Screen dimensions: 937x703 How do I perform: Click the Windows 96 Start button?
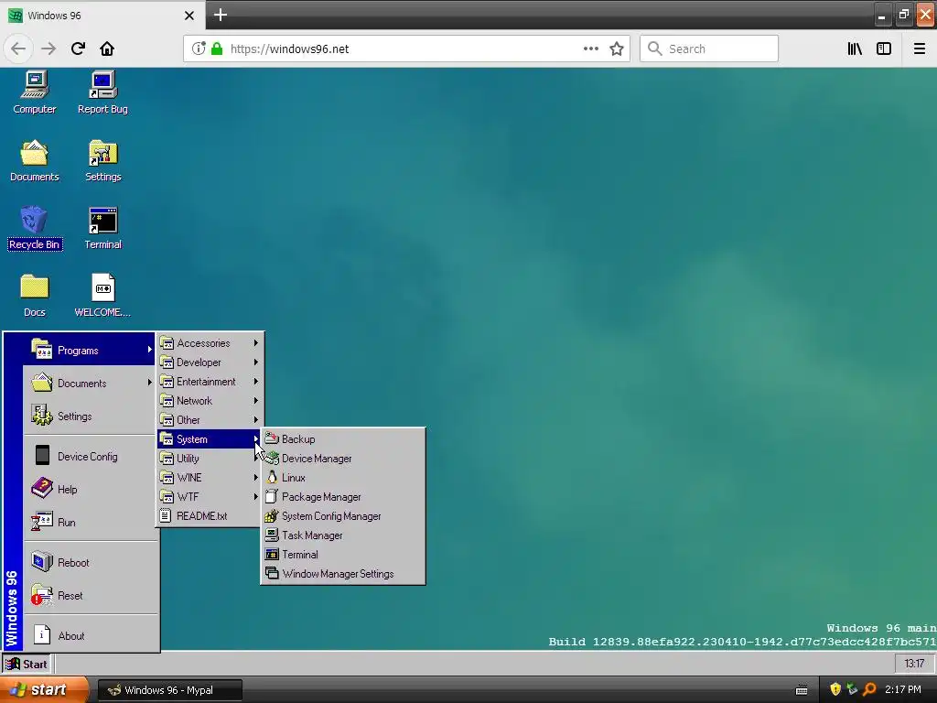(x=27, y=664)
